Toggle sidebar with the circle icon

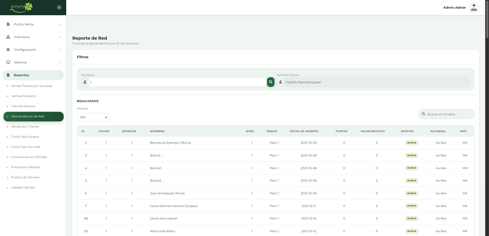(59, 8)
